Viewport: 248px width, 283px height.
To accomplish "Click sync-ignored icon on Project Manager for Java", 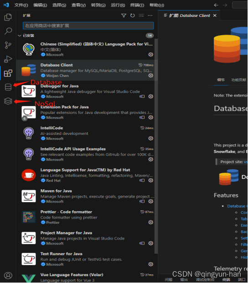I will 142,243.
